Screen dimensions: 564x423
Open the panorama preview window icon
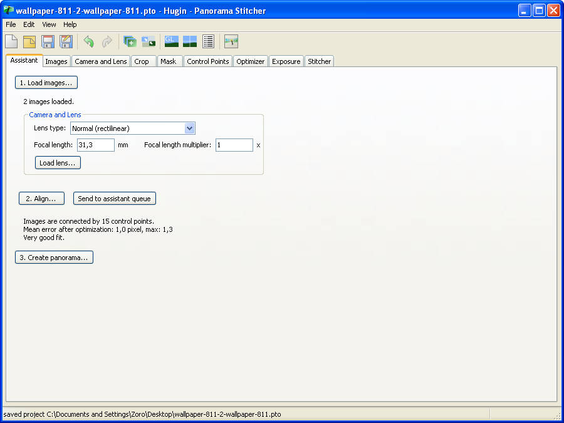click(190, 41)
